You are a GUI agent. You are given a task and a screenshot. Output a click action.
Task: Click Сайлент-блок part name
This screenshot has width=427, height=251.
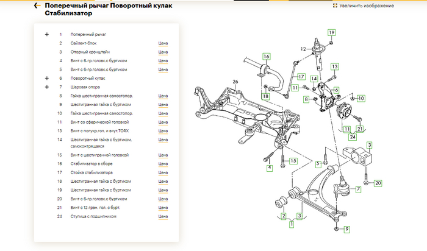click(84, 43)
